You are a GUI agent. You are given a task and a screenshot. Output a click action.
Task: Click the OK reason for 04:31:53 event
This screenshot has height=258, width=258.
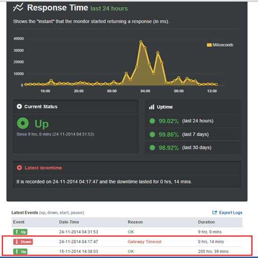click(131, 232)
